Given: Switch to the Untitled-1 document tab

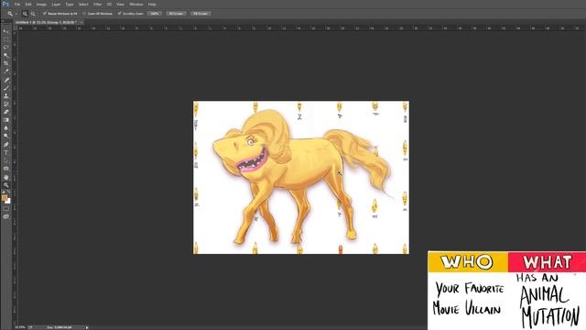Looking at the screenshot, I should click(46, 22).
